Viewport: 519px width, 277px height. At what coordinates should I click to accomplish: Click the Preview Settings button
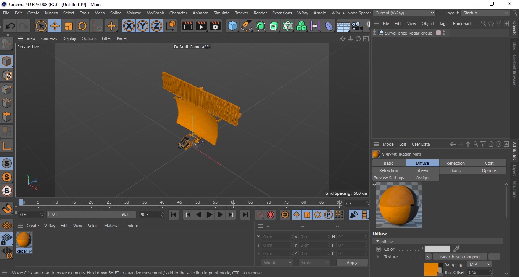(388, 178)
